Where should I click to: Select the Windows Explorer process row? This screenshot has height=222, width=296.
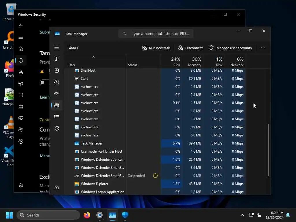click(x=155, y=184)
